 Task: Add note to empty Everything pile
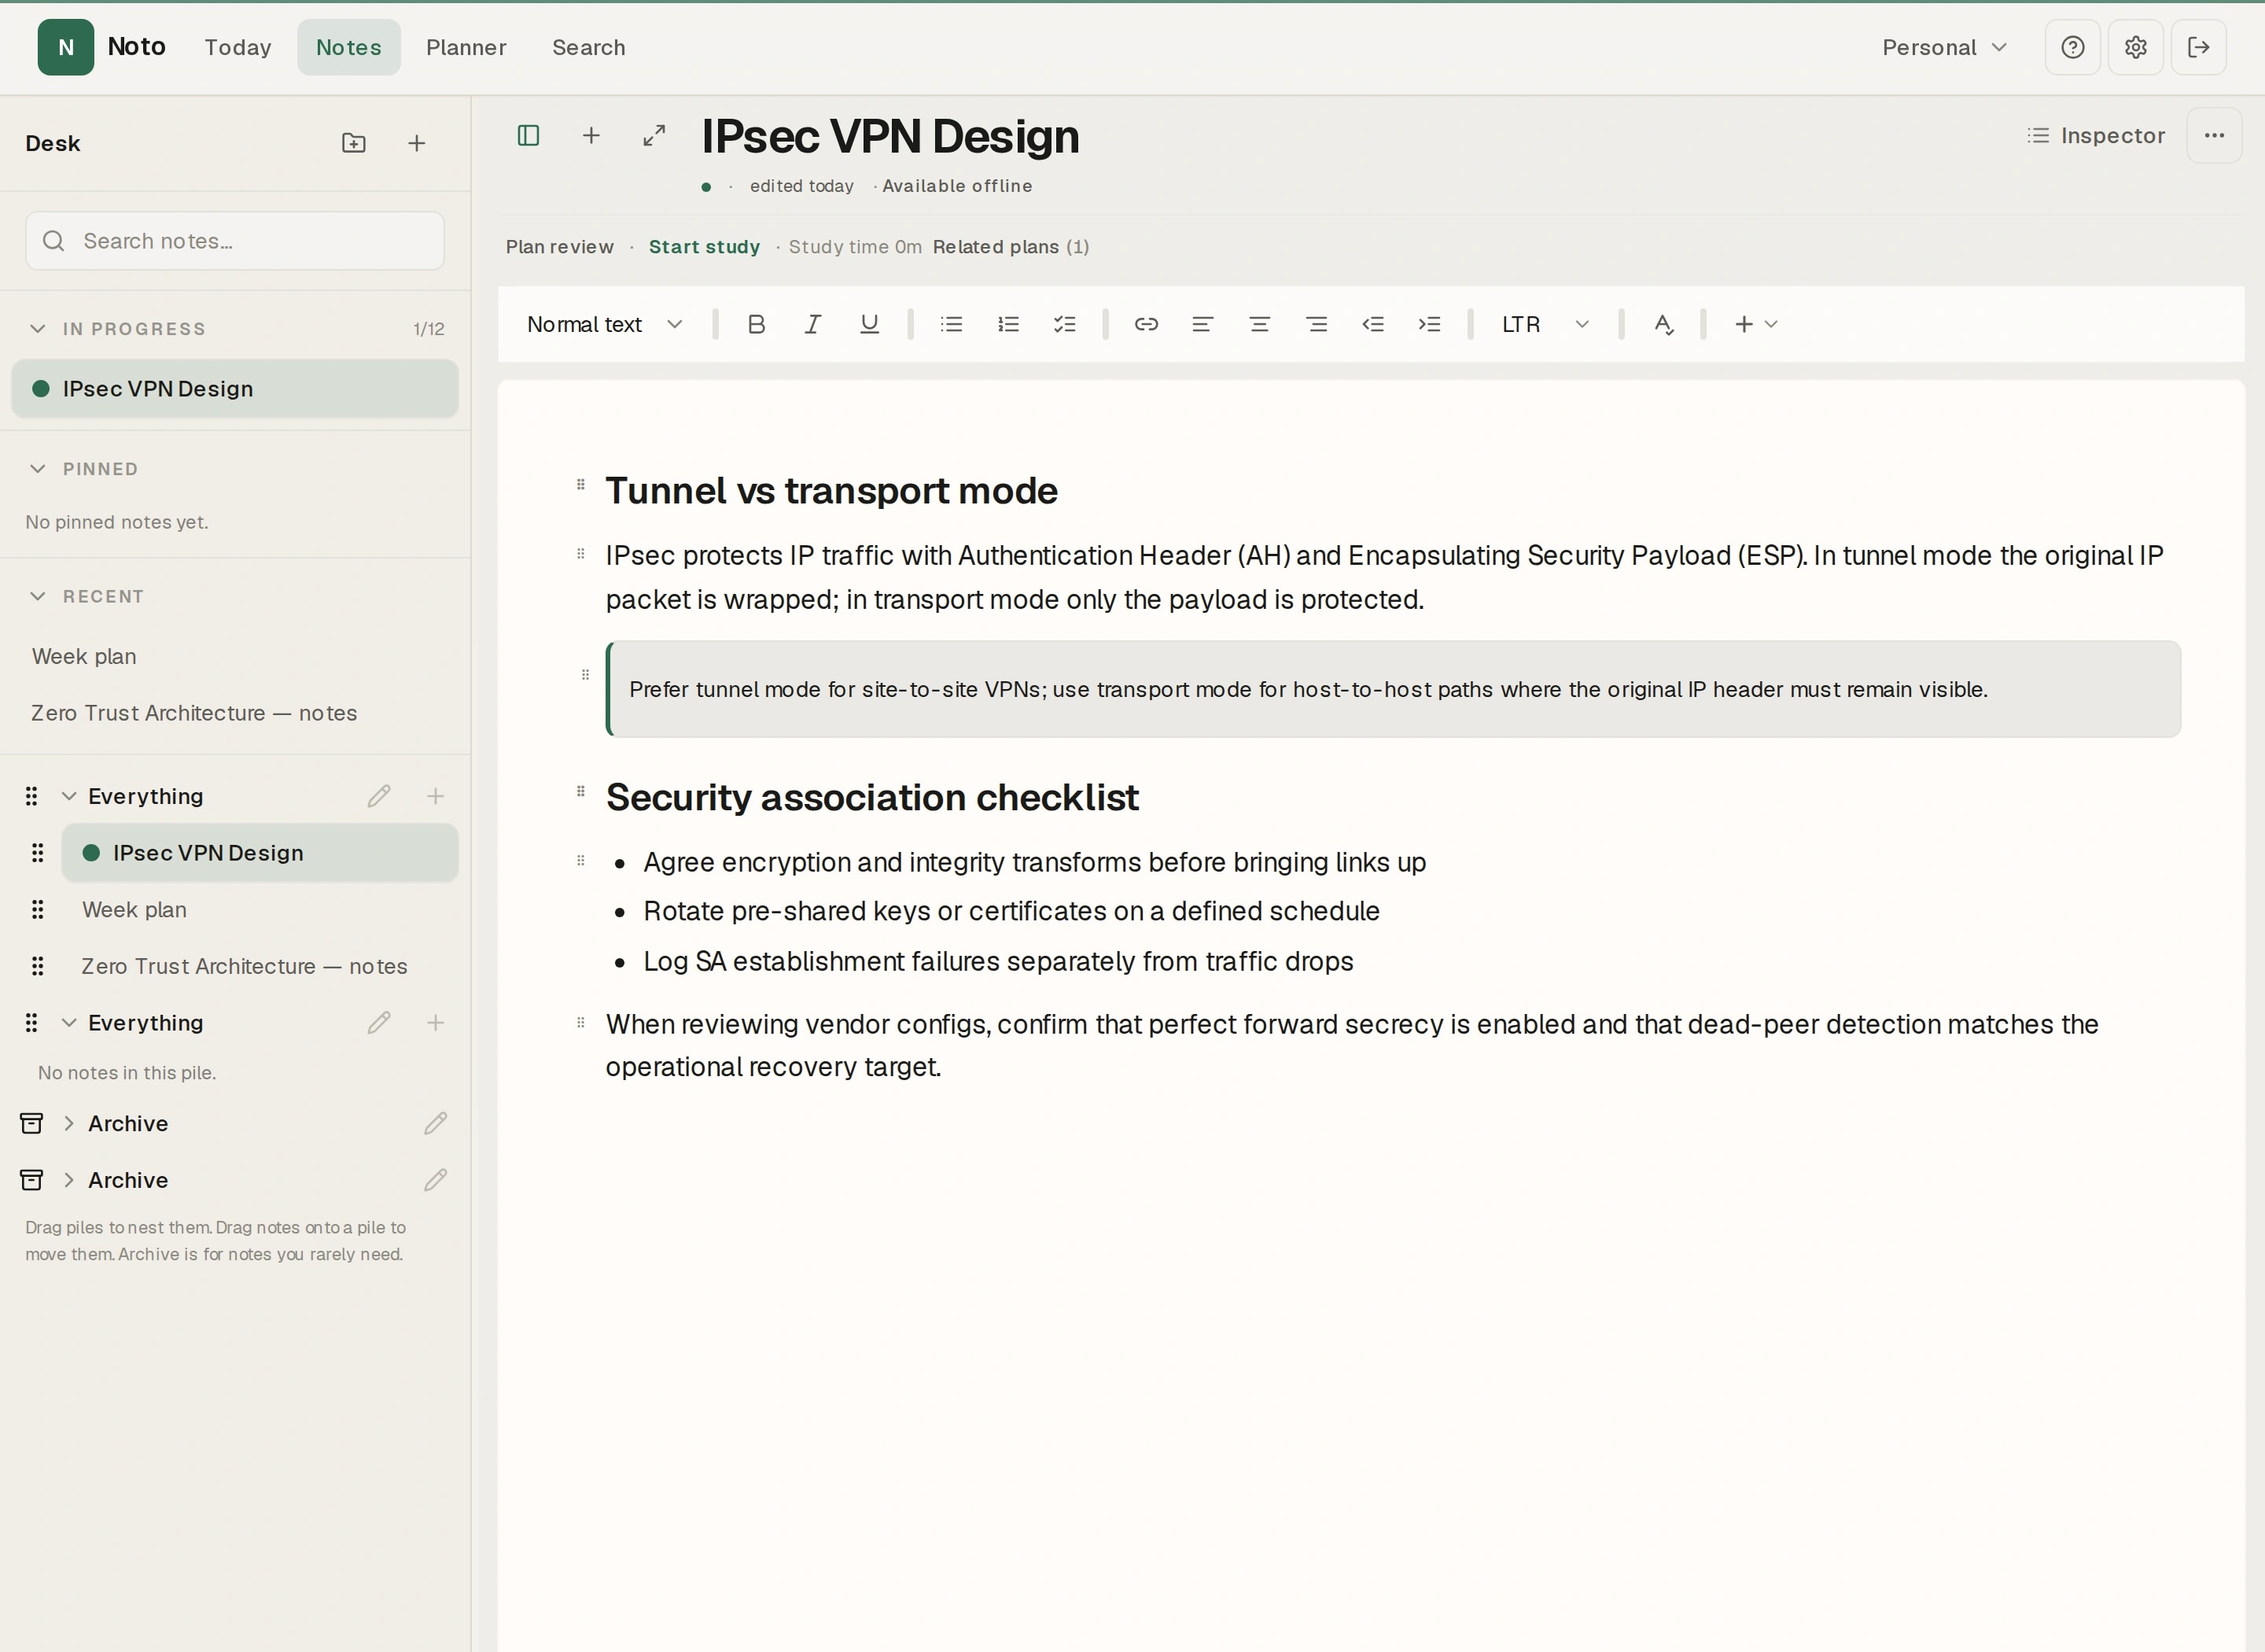point(436,1023)
